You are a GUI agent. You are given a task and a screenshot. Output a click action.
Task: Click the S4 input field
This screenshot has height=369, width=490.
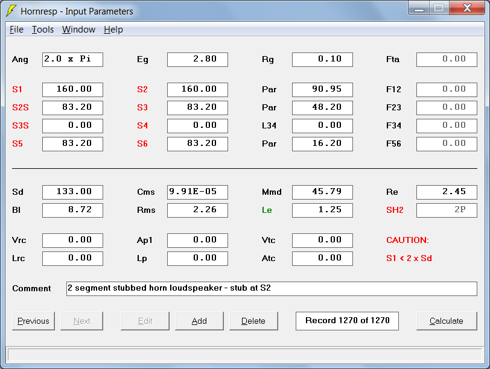pos(197,126)
